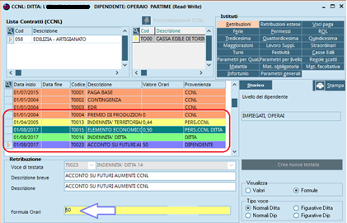The height and width of the screenshot is (223, 347).
Task: Click the IMPIEGATI, OPERAI level field
Action: click(x=291, y=116)
